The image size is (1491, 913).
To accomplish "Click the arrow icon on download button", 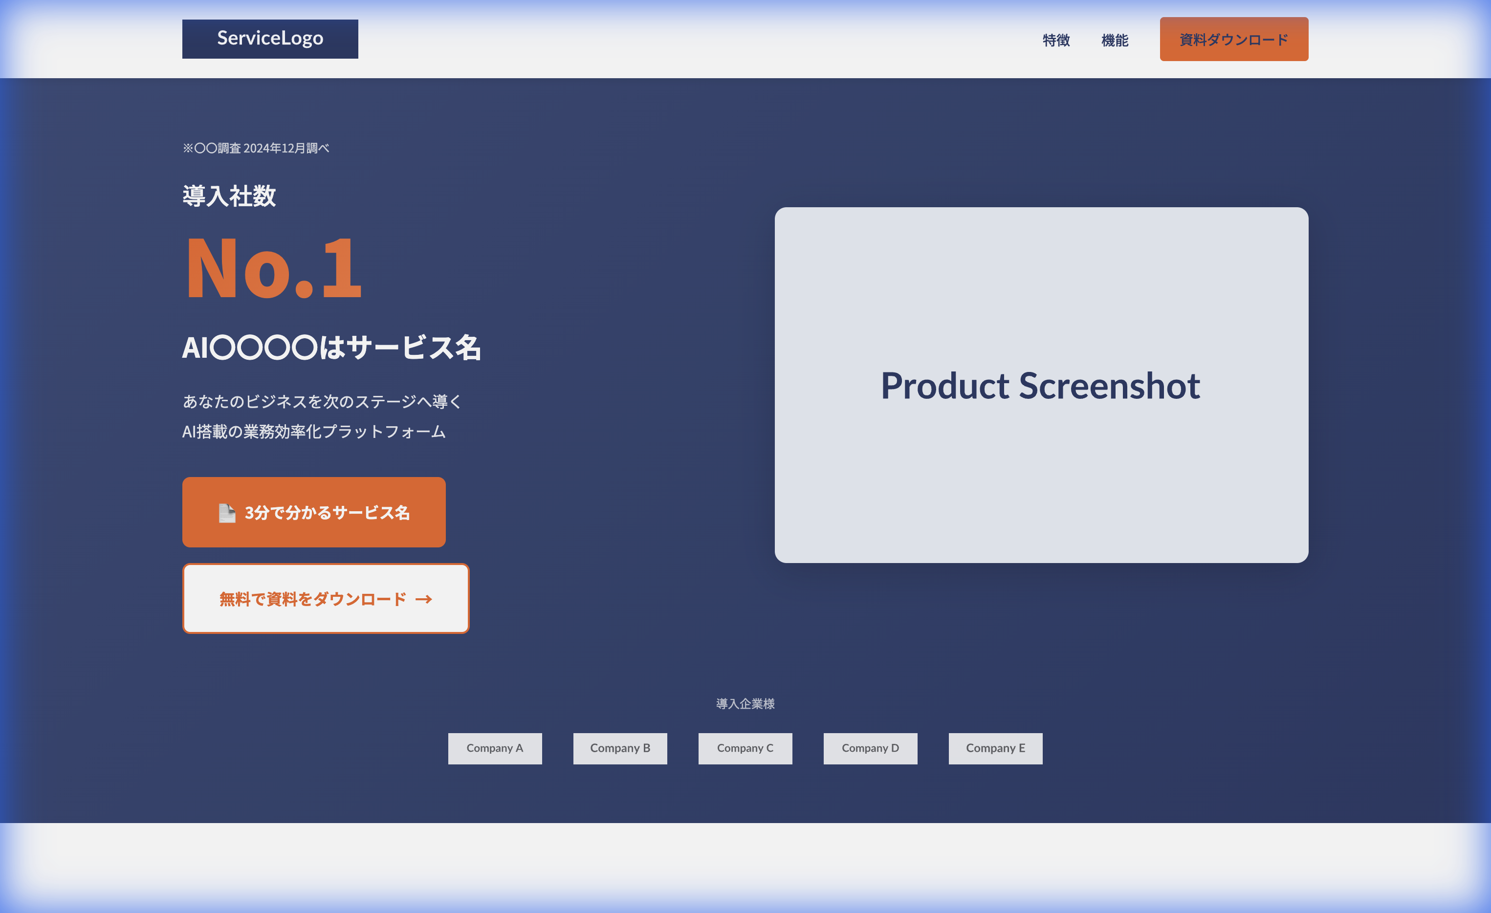I will point(423,599).
